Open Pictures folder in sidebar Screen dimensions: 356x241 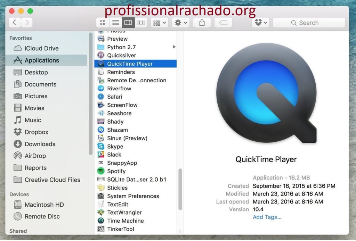coord(46,96)
